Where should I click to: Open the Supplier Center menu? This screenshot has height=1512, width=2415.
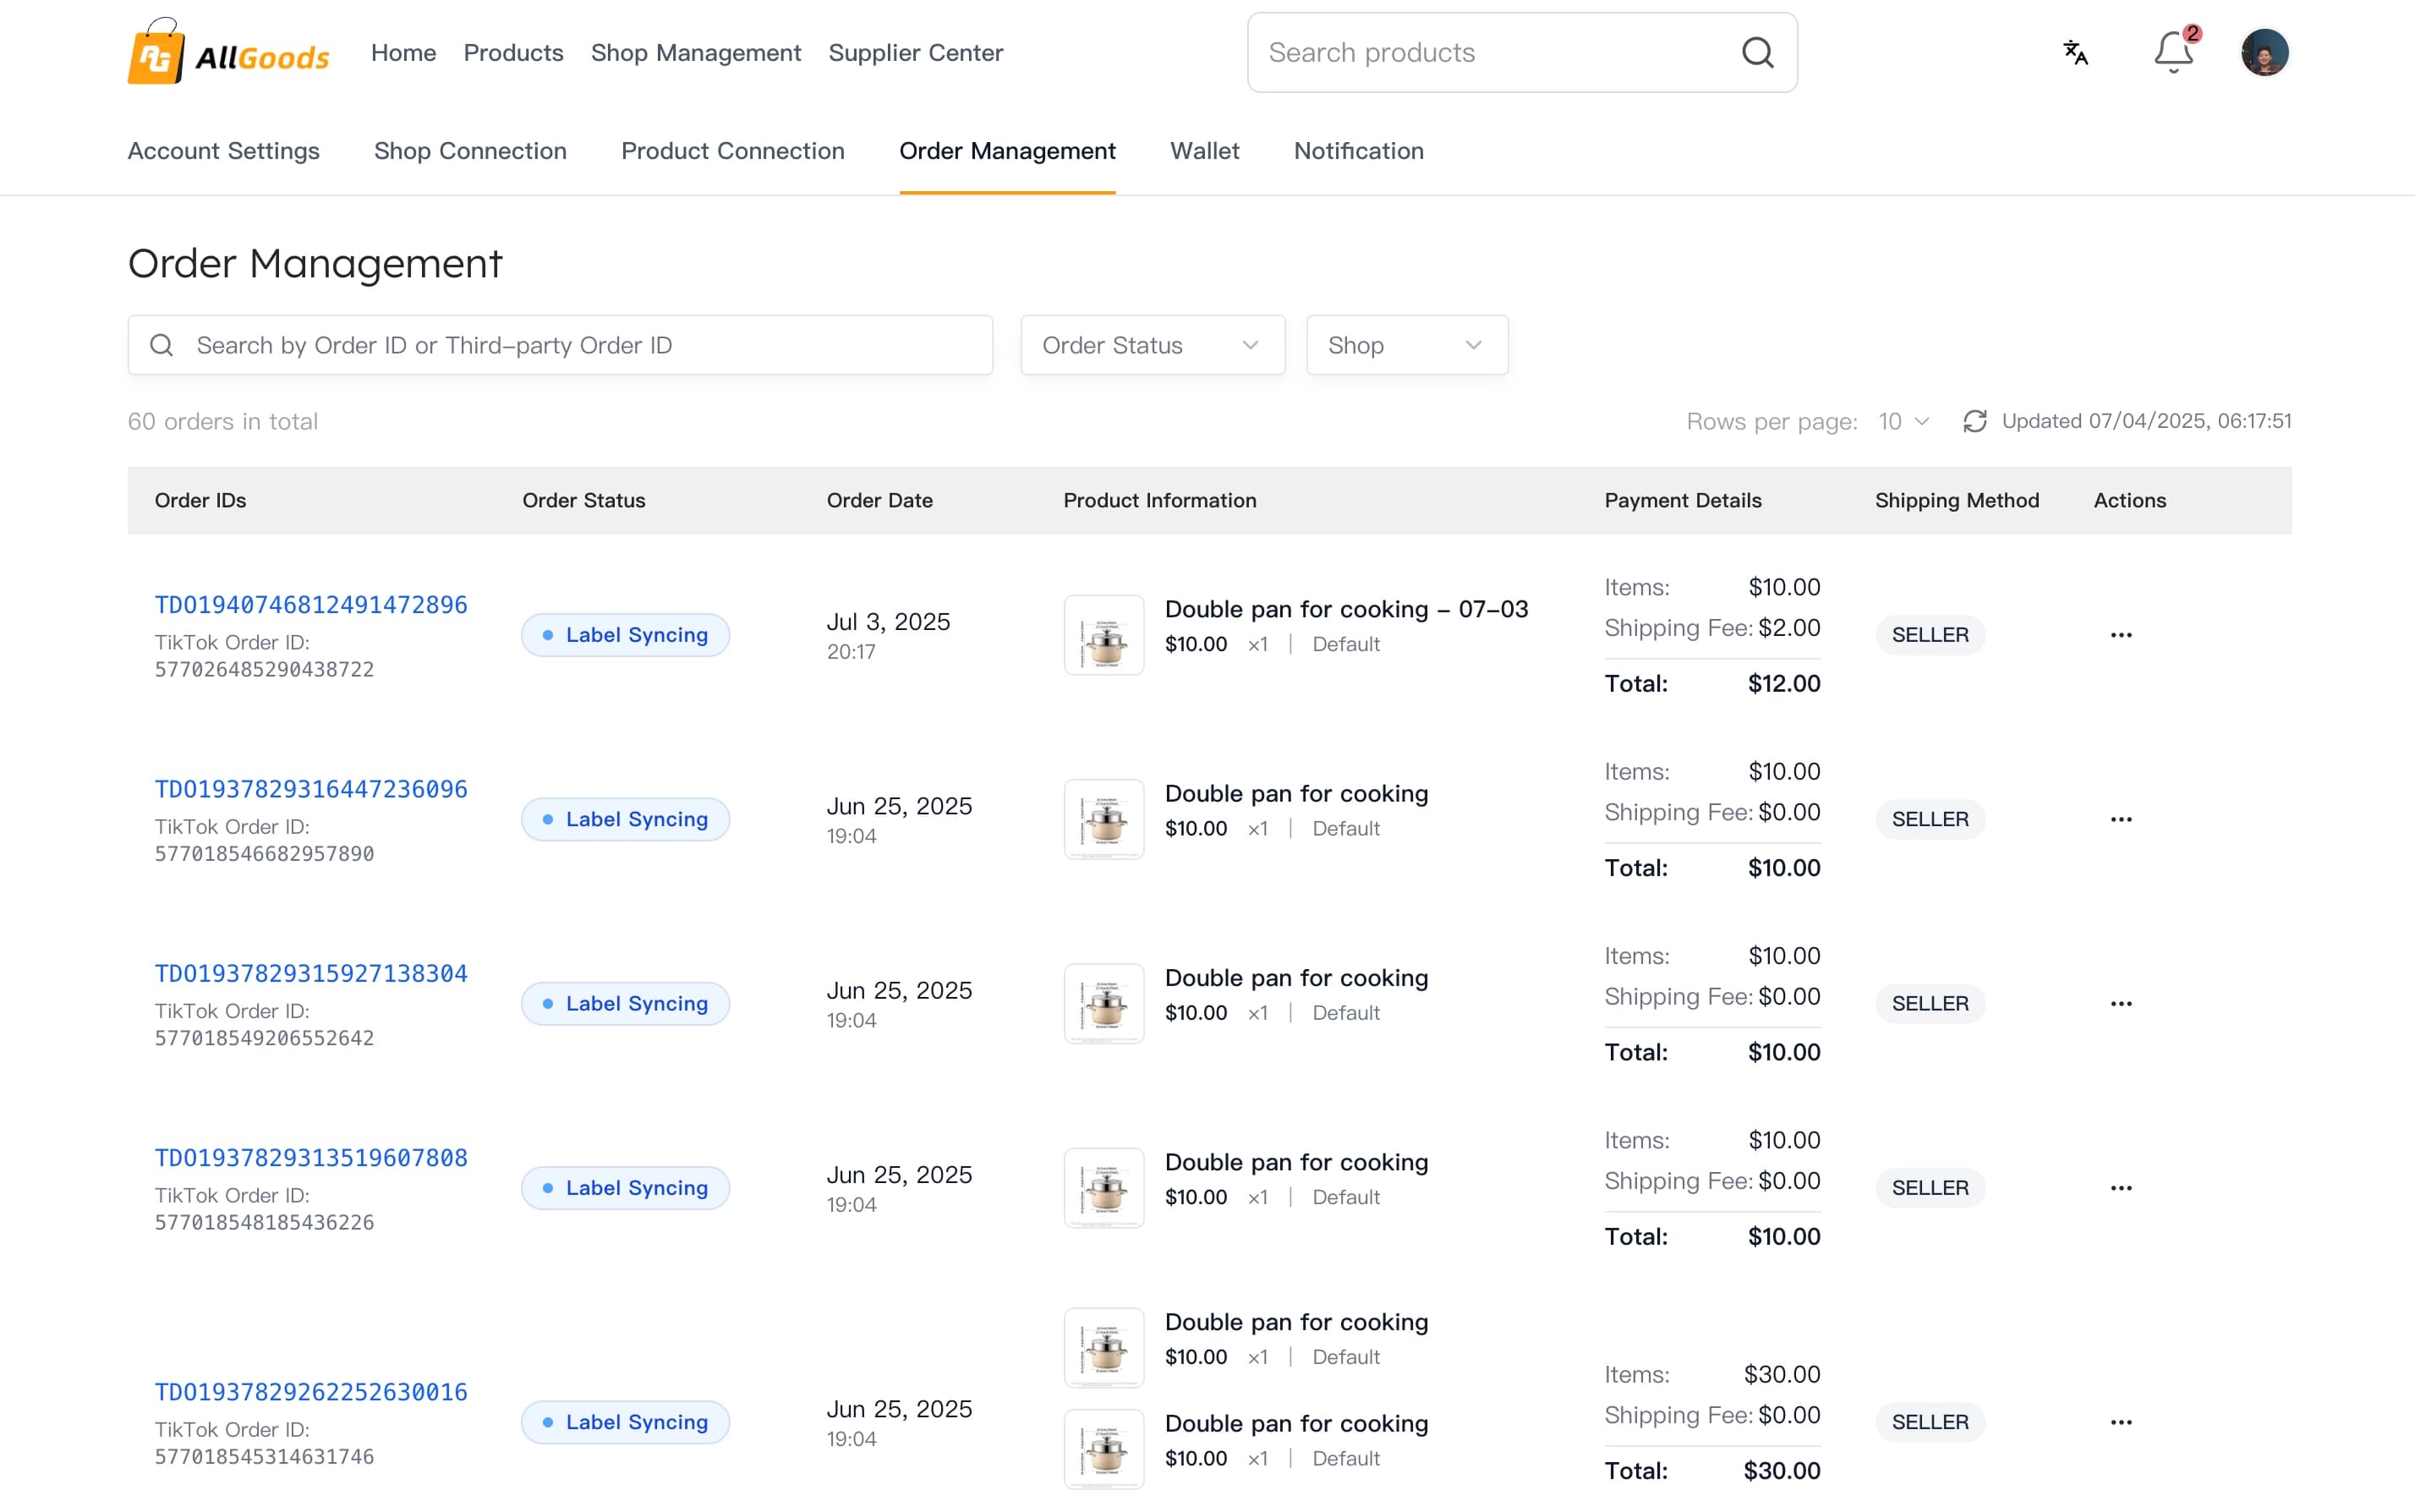(915, 52)
